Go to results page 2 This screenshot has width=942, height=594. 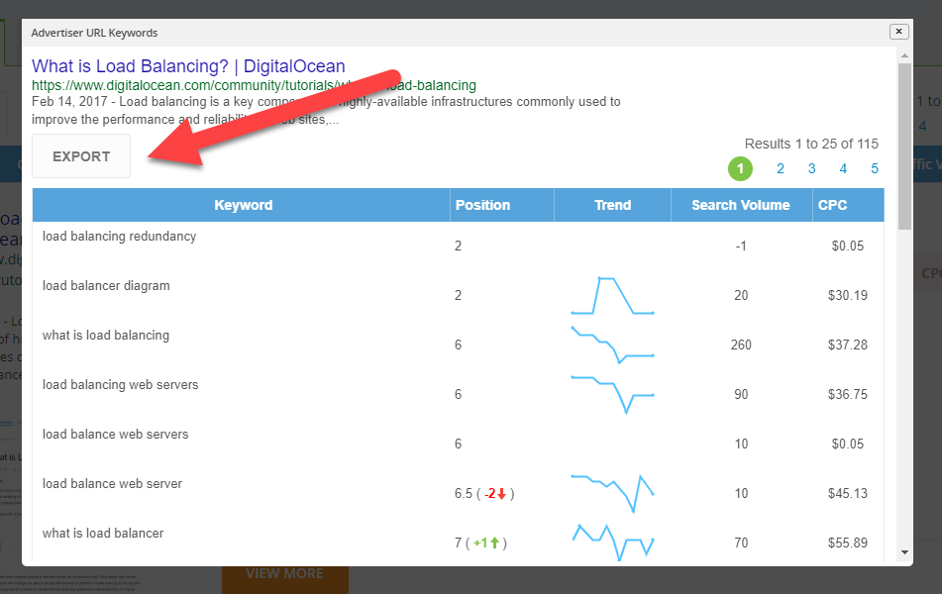point(781,168)
